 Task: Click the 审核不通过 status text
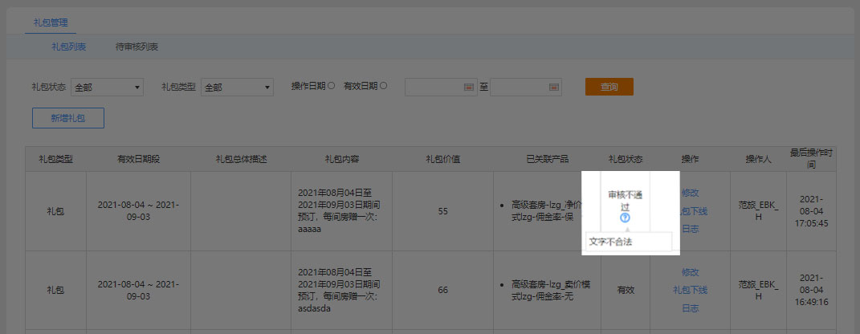(626, 201)
